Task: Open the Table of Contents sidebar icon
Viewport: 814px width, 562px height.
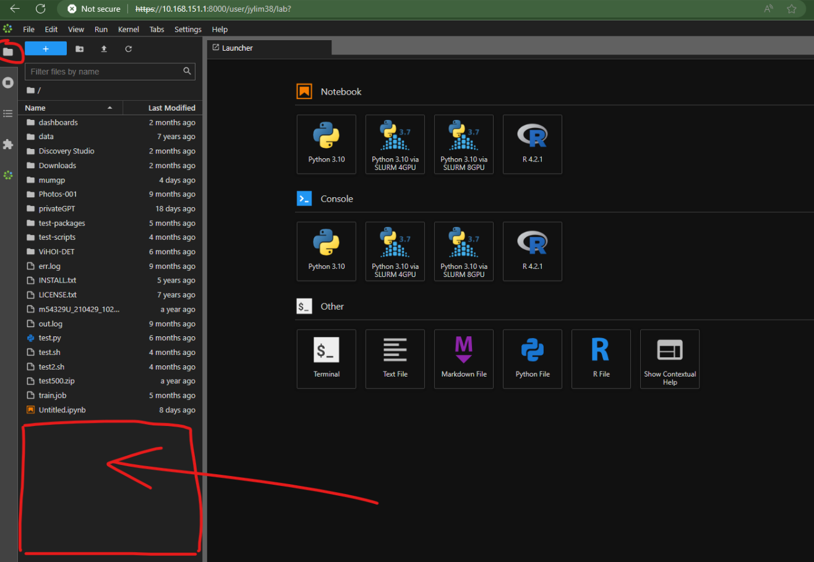Action: pos(8,113)
